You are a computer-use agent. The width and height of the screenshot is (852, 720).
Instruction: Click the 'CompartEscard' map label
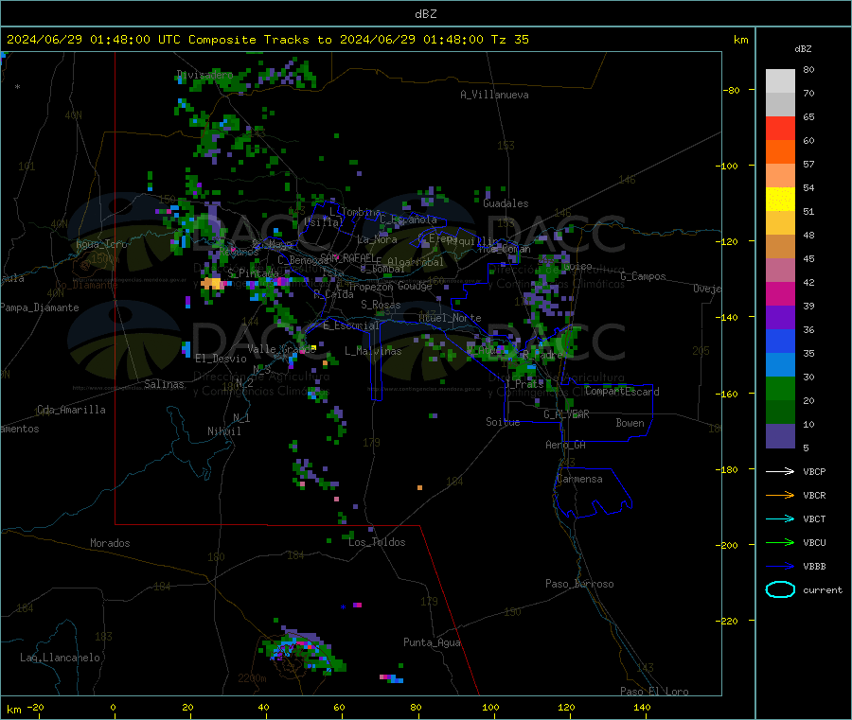(x=622, y=392)
